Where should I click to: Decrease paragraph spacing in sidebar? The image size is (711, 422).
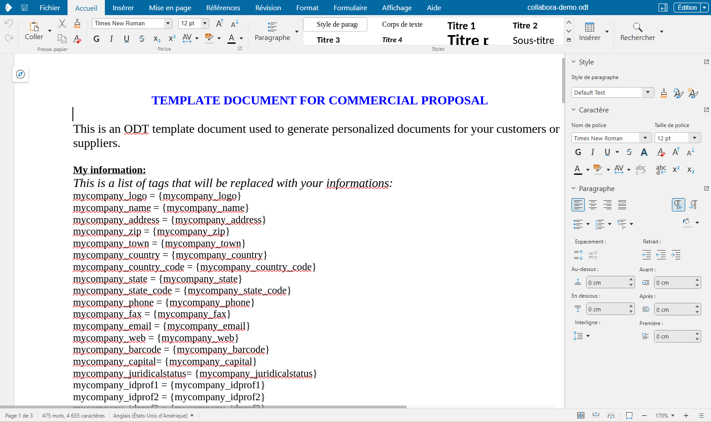[593, 255]
